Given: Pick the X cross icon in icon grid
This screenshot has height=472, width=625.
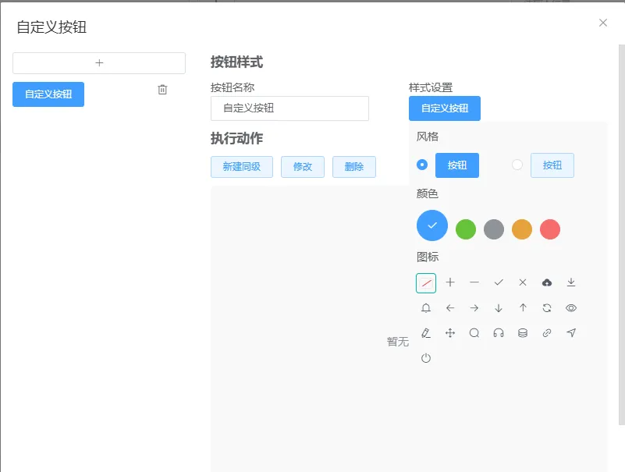Looking at the screenshot, I should point(523,282).
